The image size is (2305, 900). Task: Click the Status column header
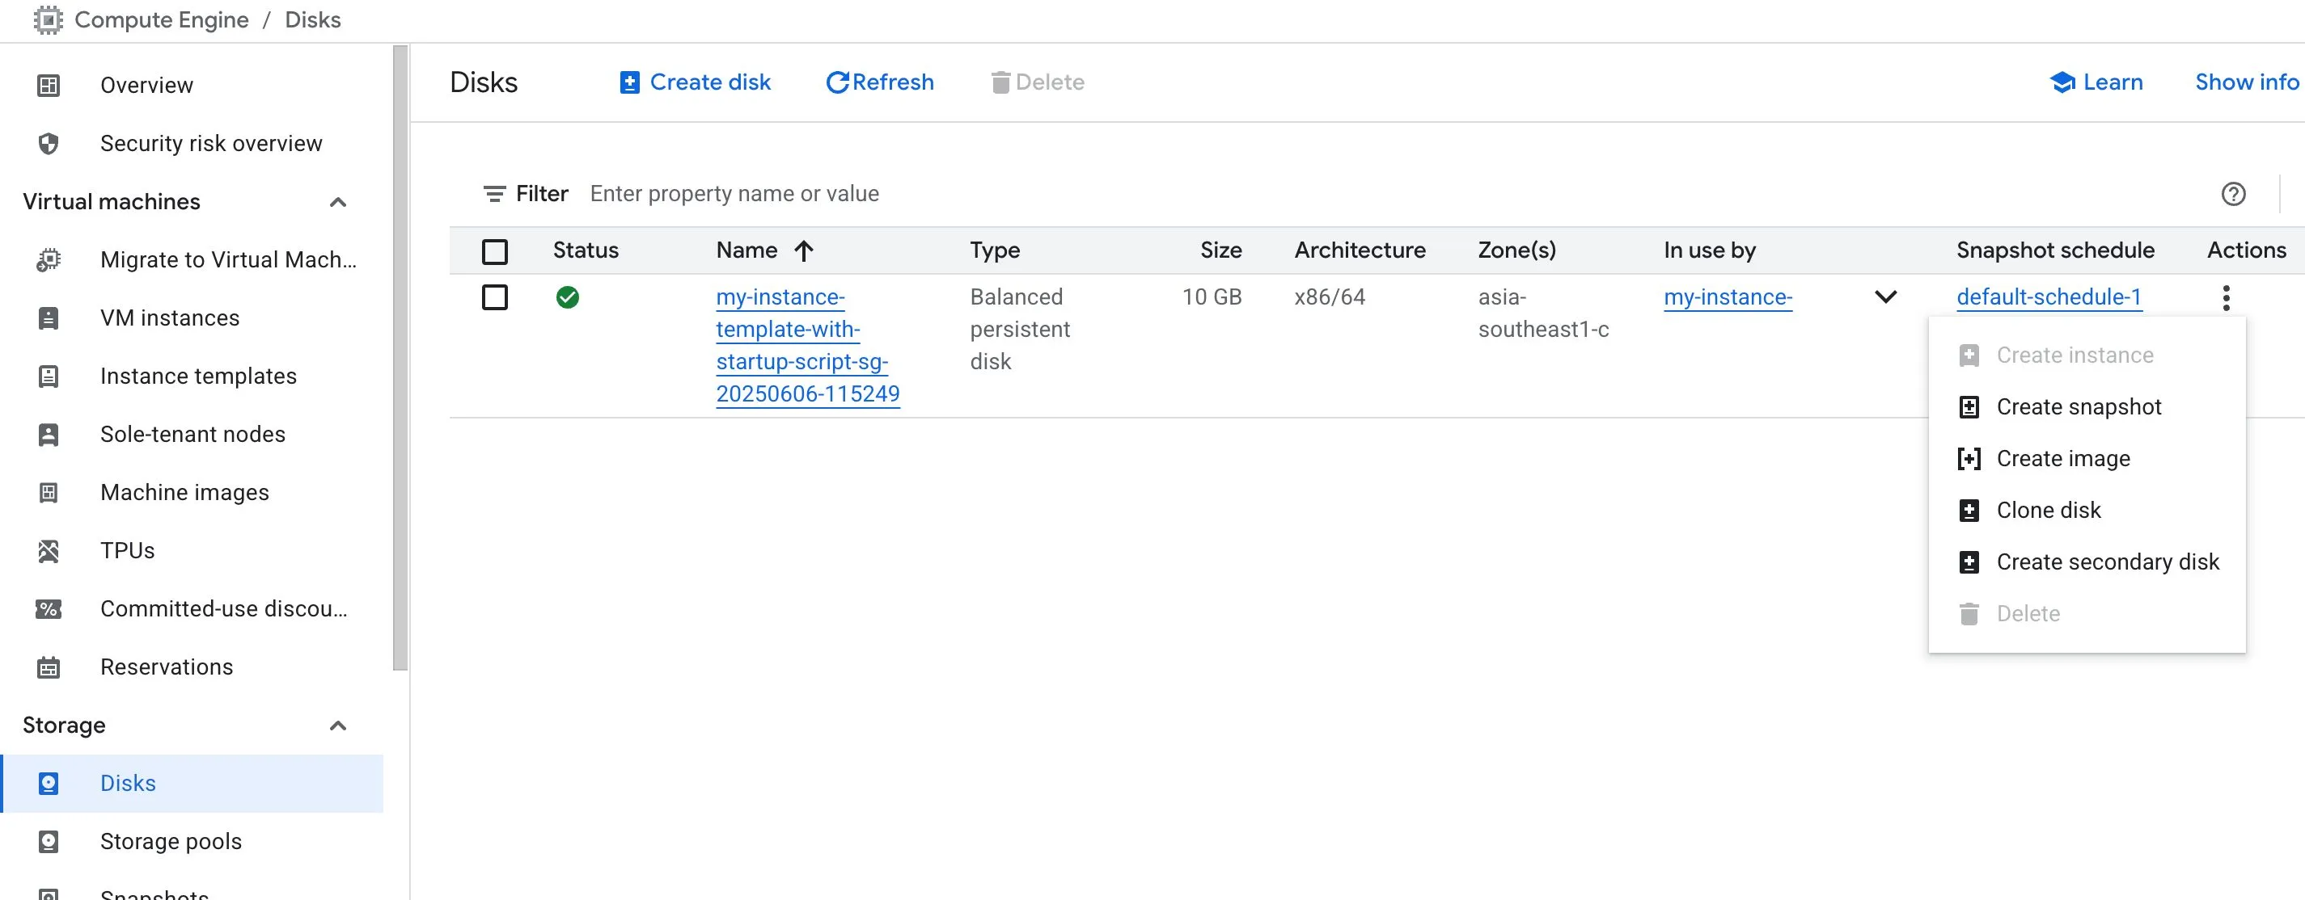click(586, 251)
